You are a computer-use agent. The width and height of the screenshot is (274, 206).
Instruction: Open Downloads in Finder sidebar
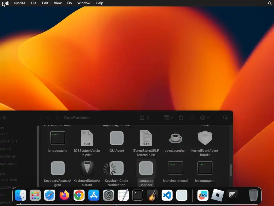pyautogui.click(x=7, y=164)
